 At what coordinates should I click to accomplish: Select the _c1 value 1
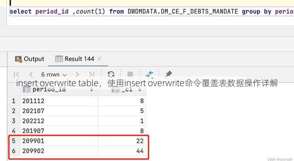[122, 121]
